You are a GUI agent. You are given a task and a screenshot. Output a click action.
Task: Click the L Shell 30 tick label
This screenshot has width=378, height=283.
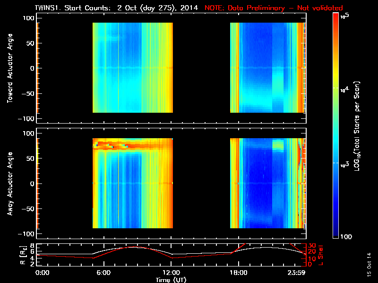312,245
